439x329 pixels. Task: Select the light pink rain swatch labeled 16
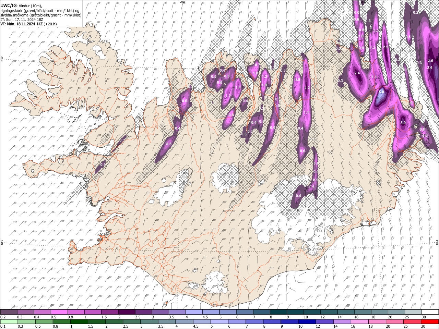click(x=359, y=322)
